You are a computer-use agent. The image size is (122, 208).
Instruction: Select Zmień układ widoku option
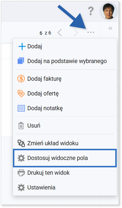[53, 143]
